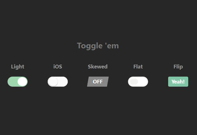Switch on the Flat toggle
The height and width of the screenshot is (135, 197).
point(138,82)
